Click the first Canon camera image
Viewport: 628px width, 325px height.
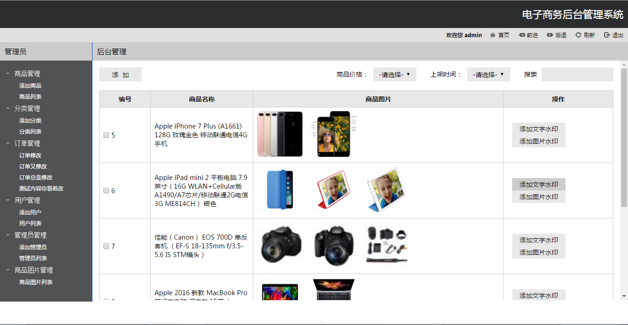[280, 245]
